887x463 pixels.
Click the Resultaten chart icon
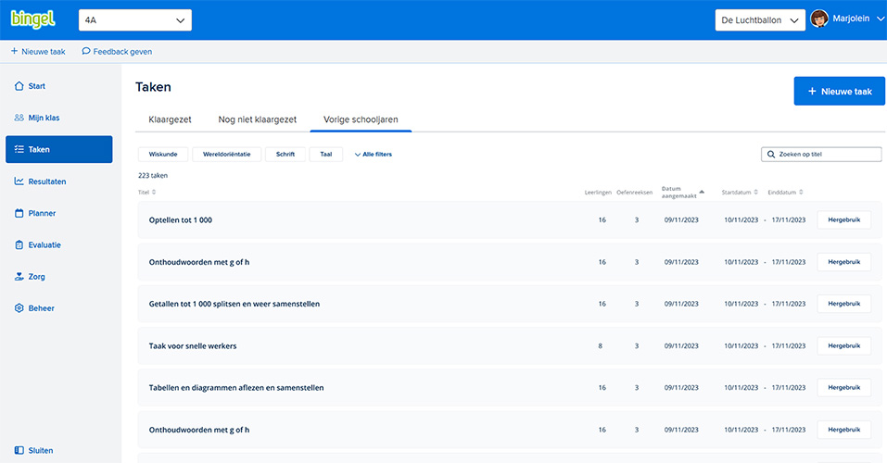pyautogui.click(x=19, y=181)
